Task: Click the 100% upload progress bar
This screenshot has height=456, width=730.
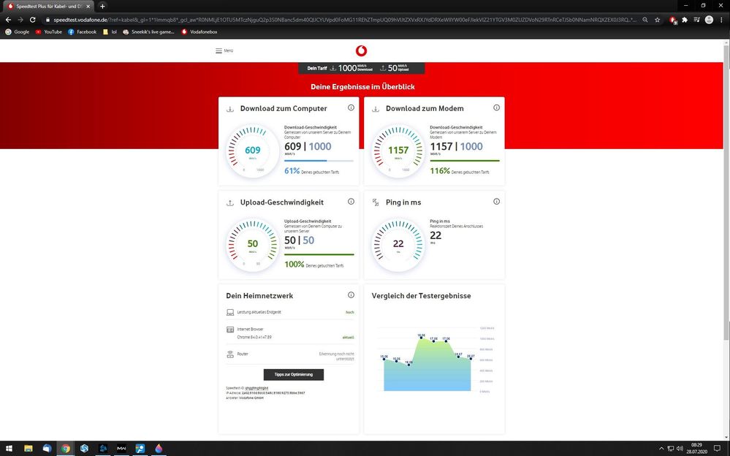Action: pos(319,254)
